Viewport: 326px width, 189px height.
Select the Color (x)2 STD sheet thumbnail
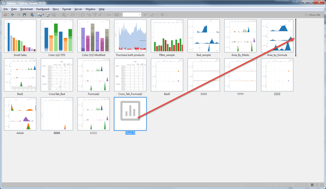pyautogui.click(x=57, y=36)
